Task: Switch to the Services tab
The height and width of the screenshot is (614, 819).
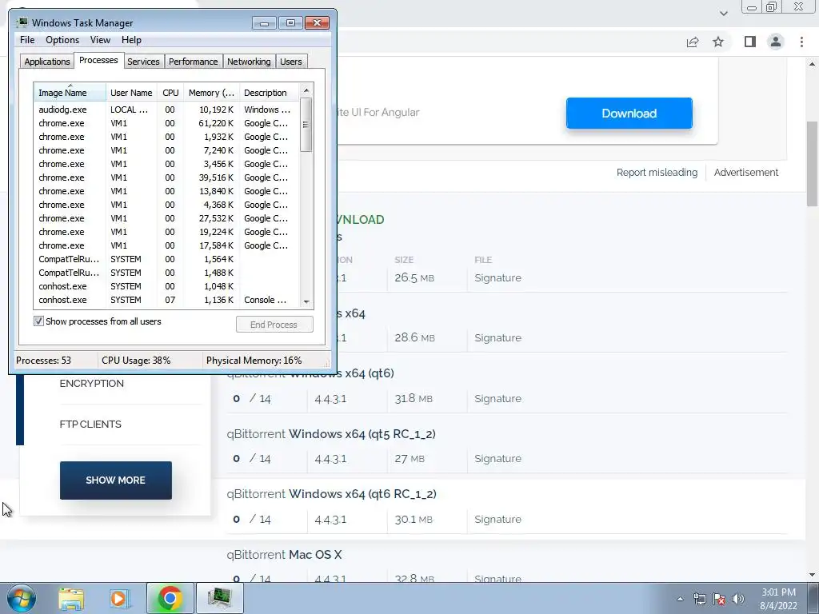Action: click(143, 62)
